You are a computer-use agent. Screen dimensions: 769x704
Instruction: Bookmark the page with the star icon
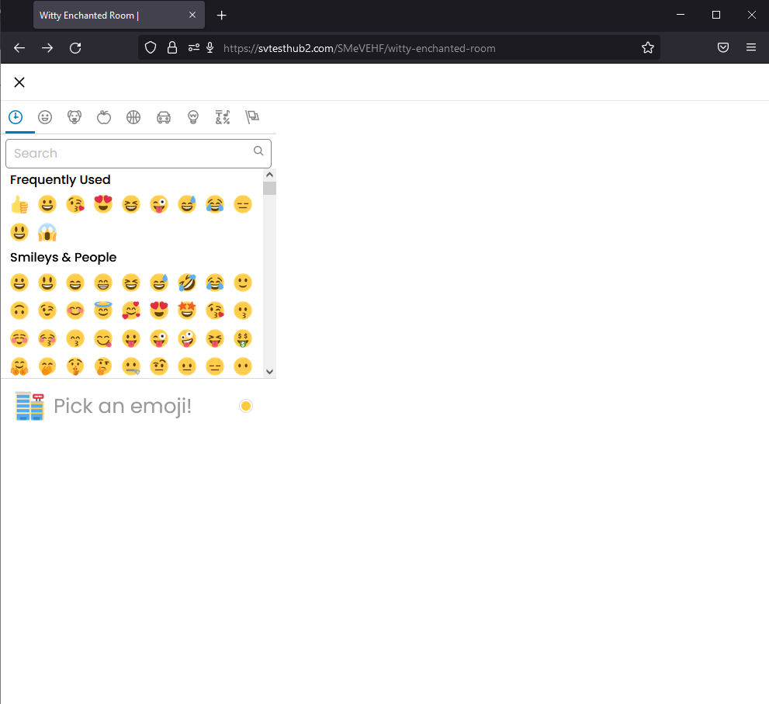(x=648, y=47)
